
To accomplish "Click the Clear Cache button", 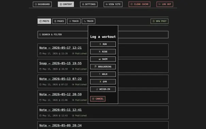I will [139, 4].
